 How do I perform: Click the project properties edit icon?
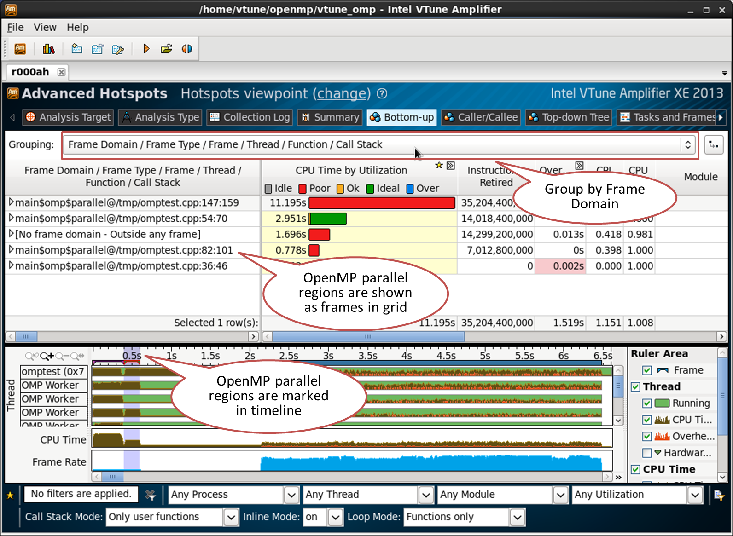118,49
